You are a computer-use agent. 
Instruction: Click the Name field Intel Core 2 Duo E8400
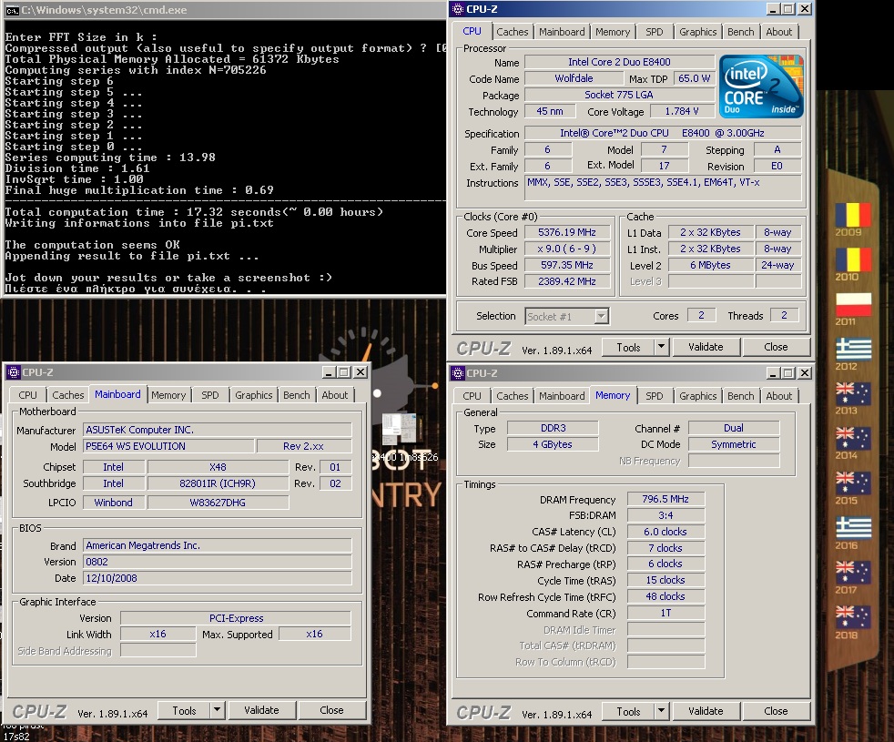pyautogui.click(x=619, y=62)
